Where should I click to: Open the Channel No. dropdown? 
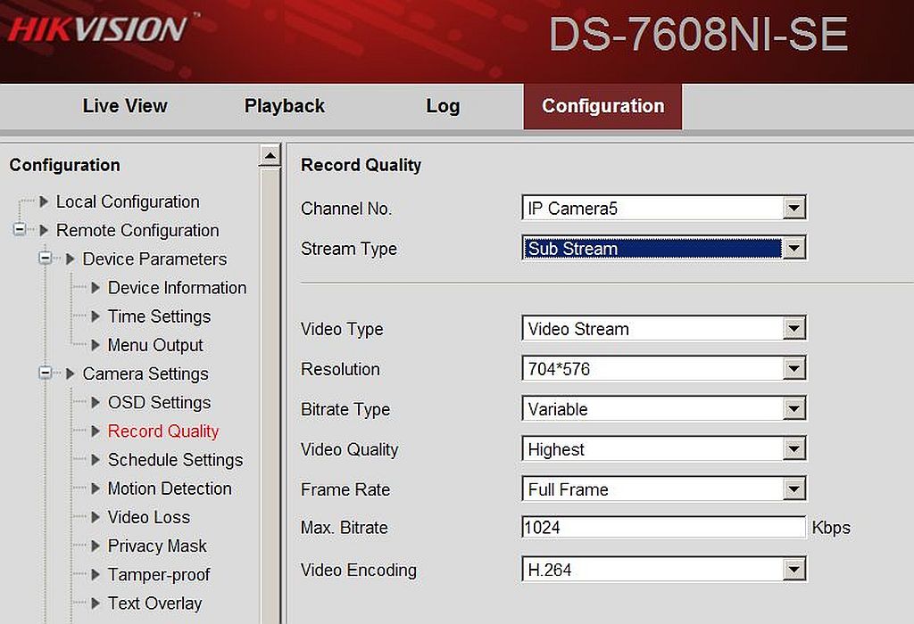[x=664, y=208]
